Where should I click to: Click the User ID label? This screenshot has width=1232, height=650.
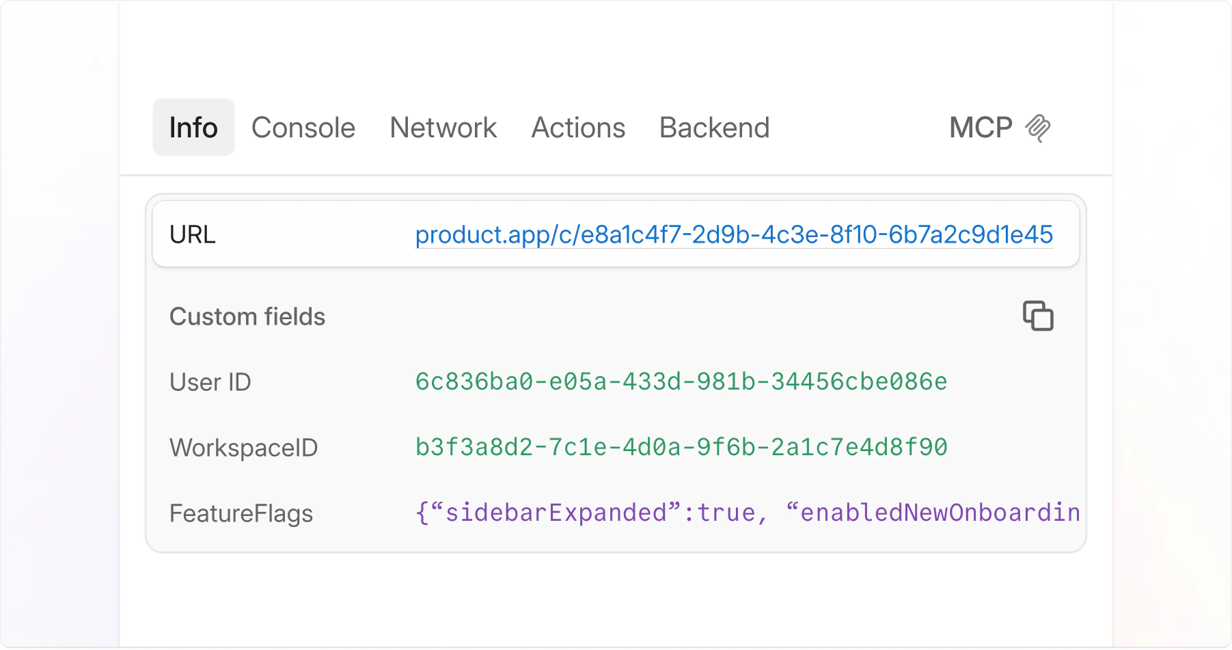click(x=210, y=382)
